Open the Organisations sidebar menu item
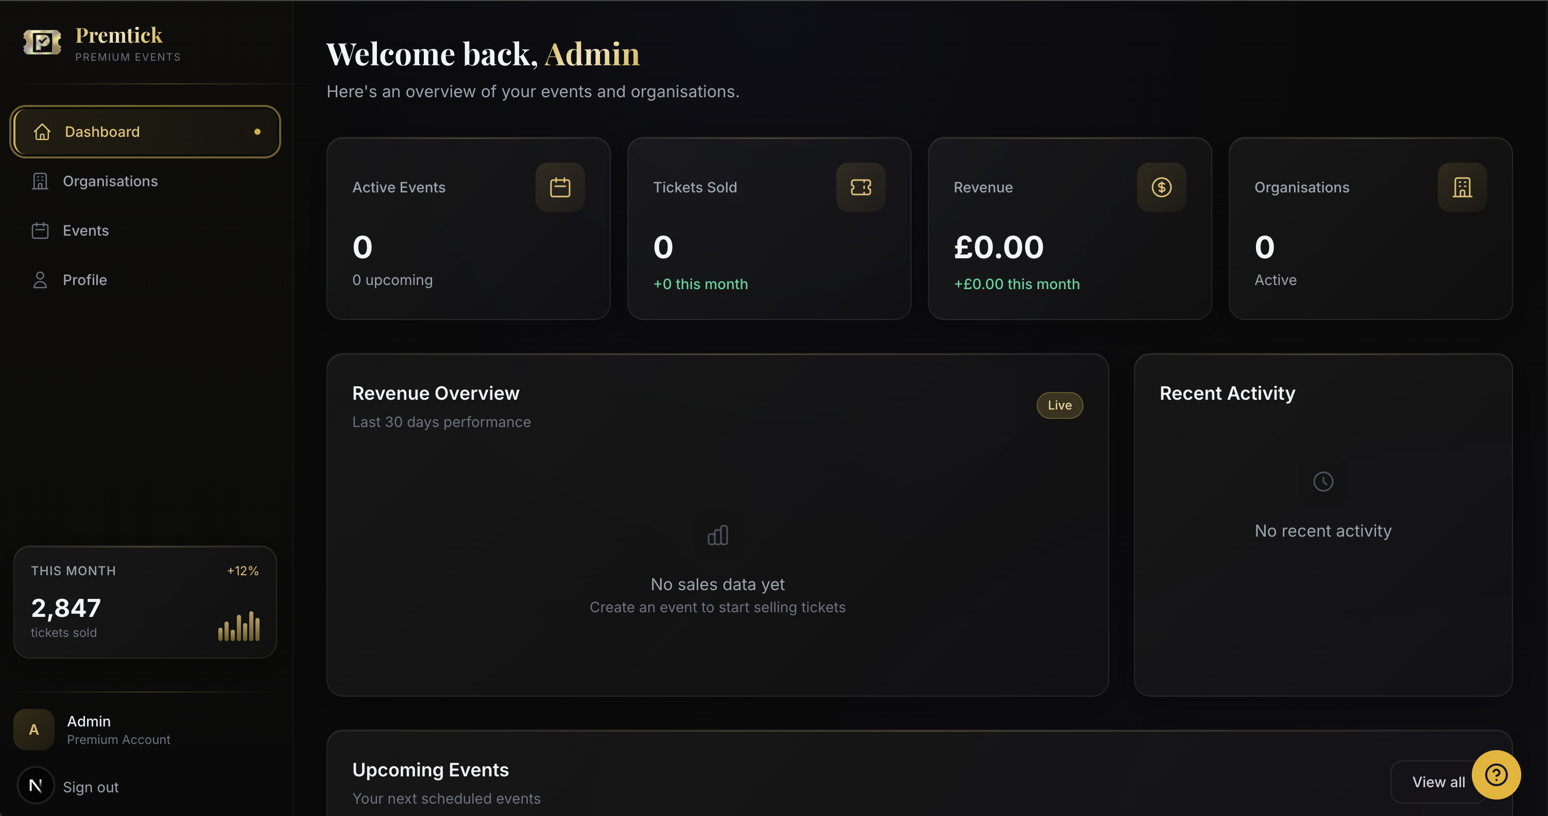This screenshot has height=816, width=1548. (111, 181)
